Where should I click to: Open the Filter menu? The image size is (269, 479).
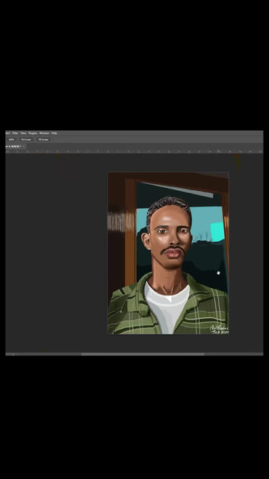[x=15, y=133]
